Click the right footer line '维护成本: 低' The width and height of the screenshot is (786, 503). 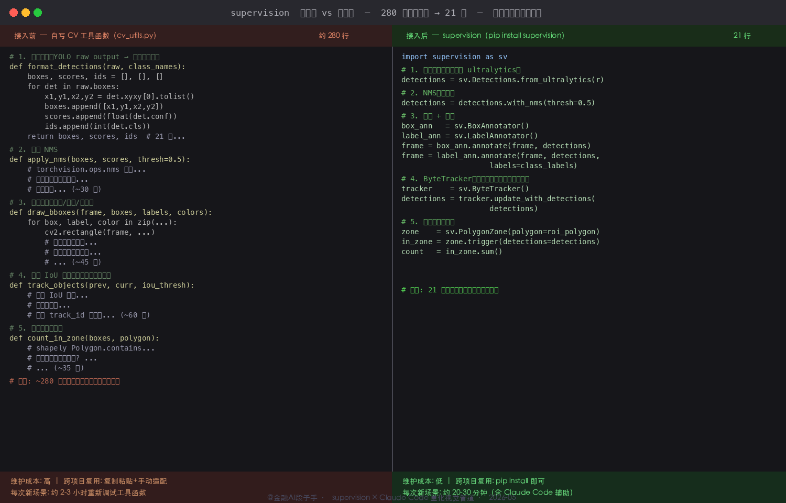pos(474,481)
